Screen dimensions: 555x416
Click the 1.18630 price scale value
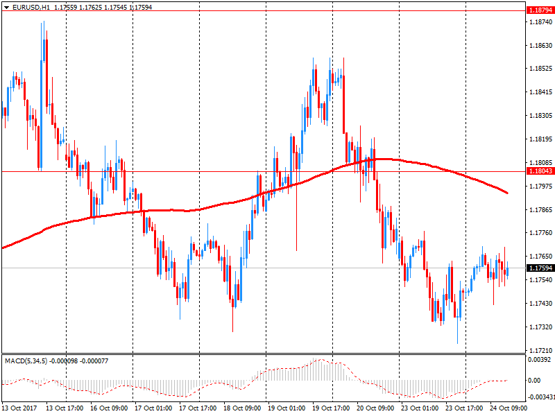pos(541,45)
